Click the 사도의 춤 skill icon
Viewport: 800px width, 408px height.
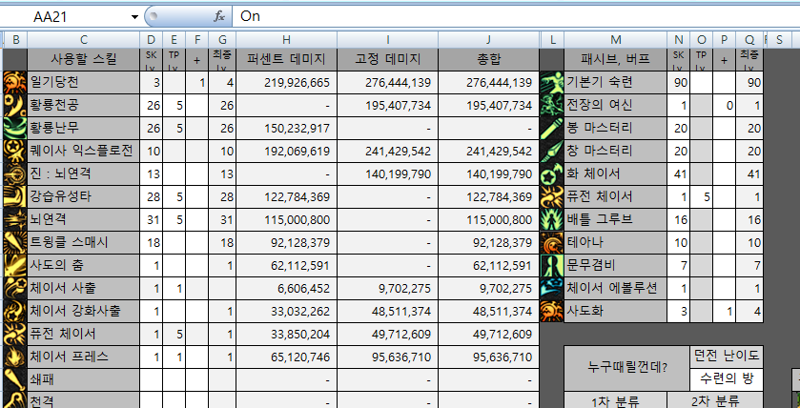pyautogui.click(x=14, y=265)
